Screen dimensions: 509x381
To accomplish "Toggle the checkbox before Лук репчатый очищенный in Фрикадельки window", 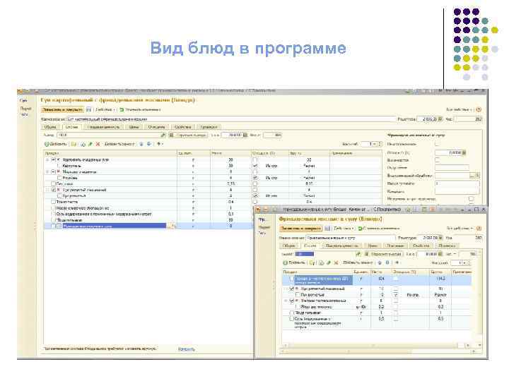I will coord(291,289).
